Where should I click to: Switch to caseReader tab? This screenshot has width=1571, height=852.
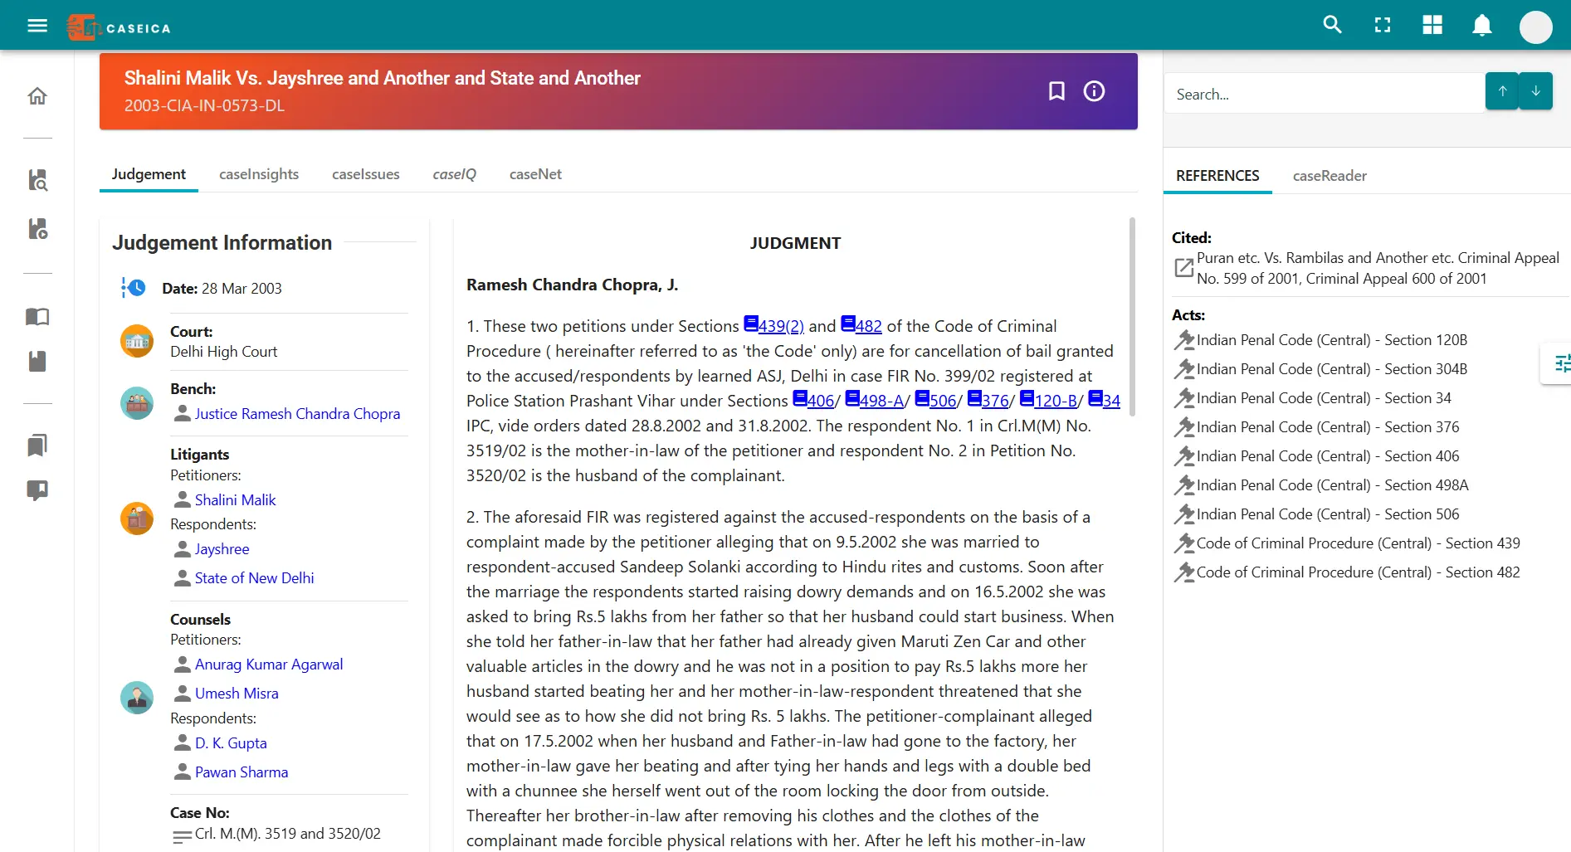click(1329, 176)
